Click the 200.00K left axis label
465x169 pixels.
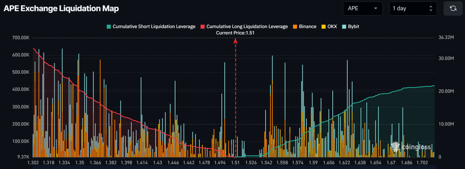(x=20, y=124)
